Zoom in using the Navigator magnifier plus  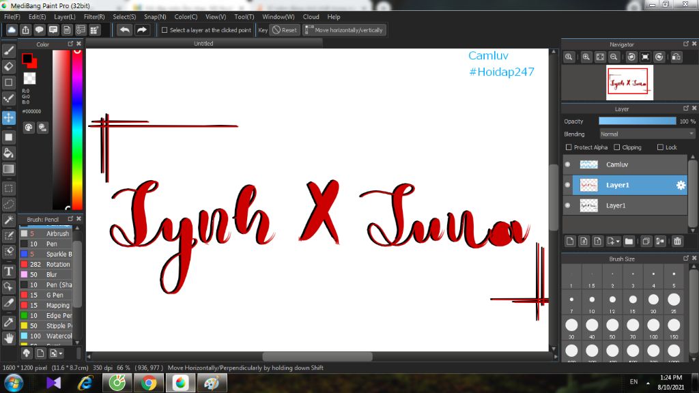click(586, 57)
